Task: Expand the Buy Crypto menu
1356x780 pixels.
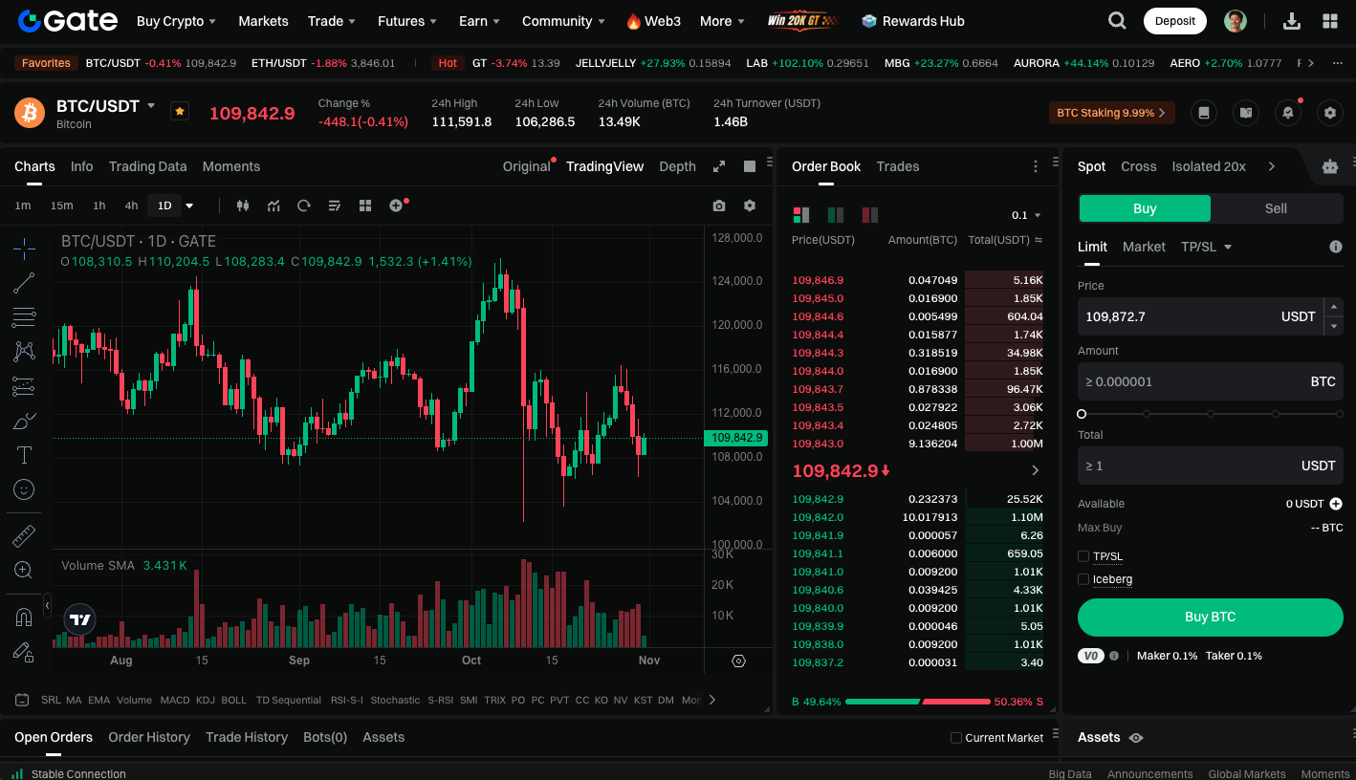Action: [176, 21]
